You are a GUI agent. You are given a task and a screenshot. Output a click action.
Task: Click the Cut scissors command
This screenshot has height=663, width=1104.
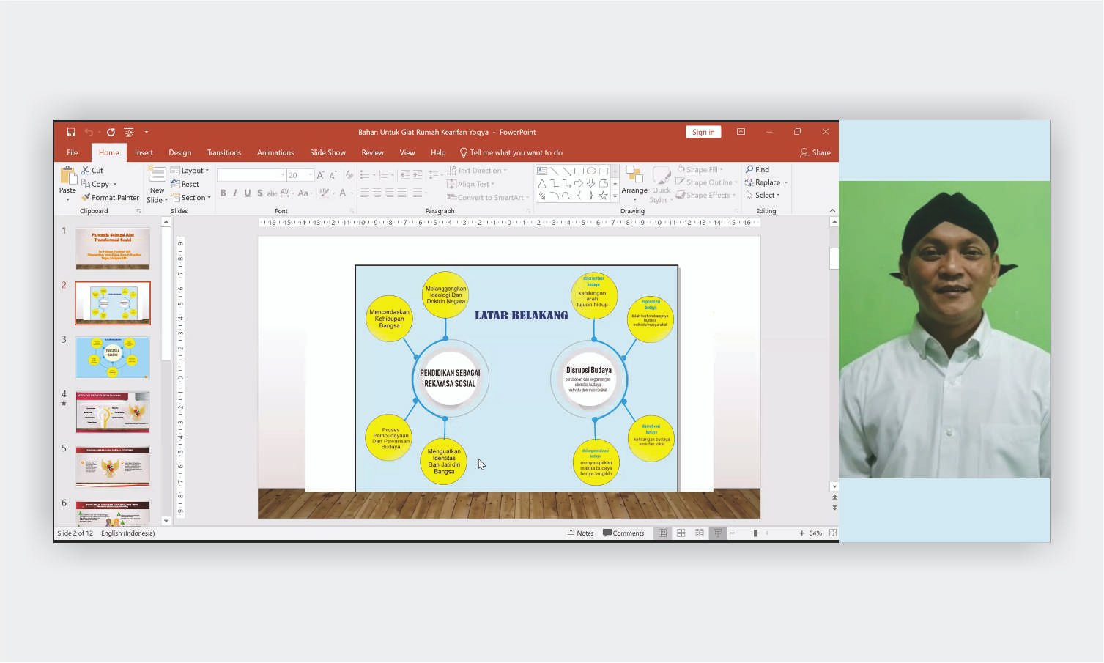tap(92, 170)
